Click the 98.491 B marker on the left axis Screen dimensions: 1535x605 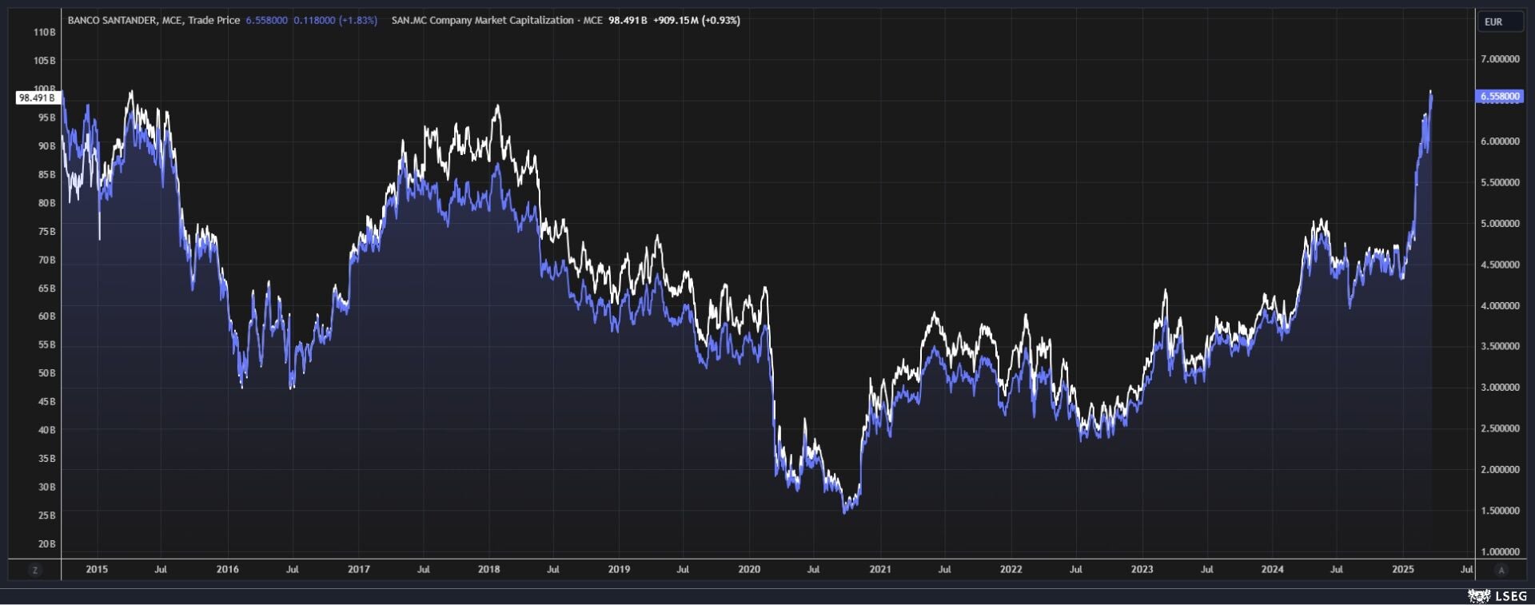click(x=37, y=98)
